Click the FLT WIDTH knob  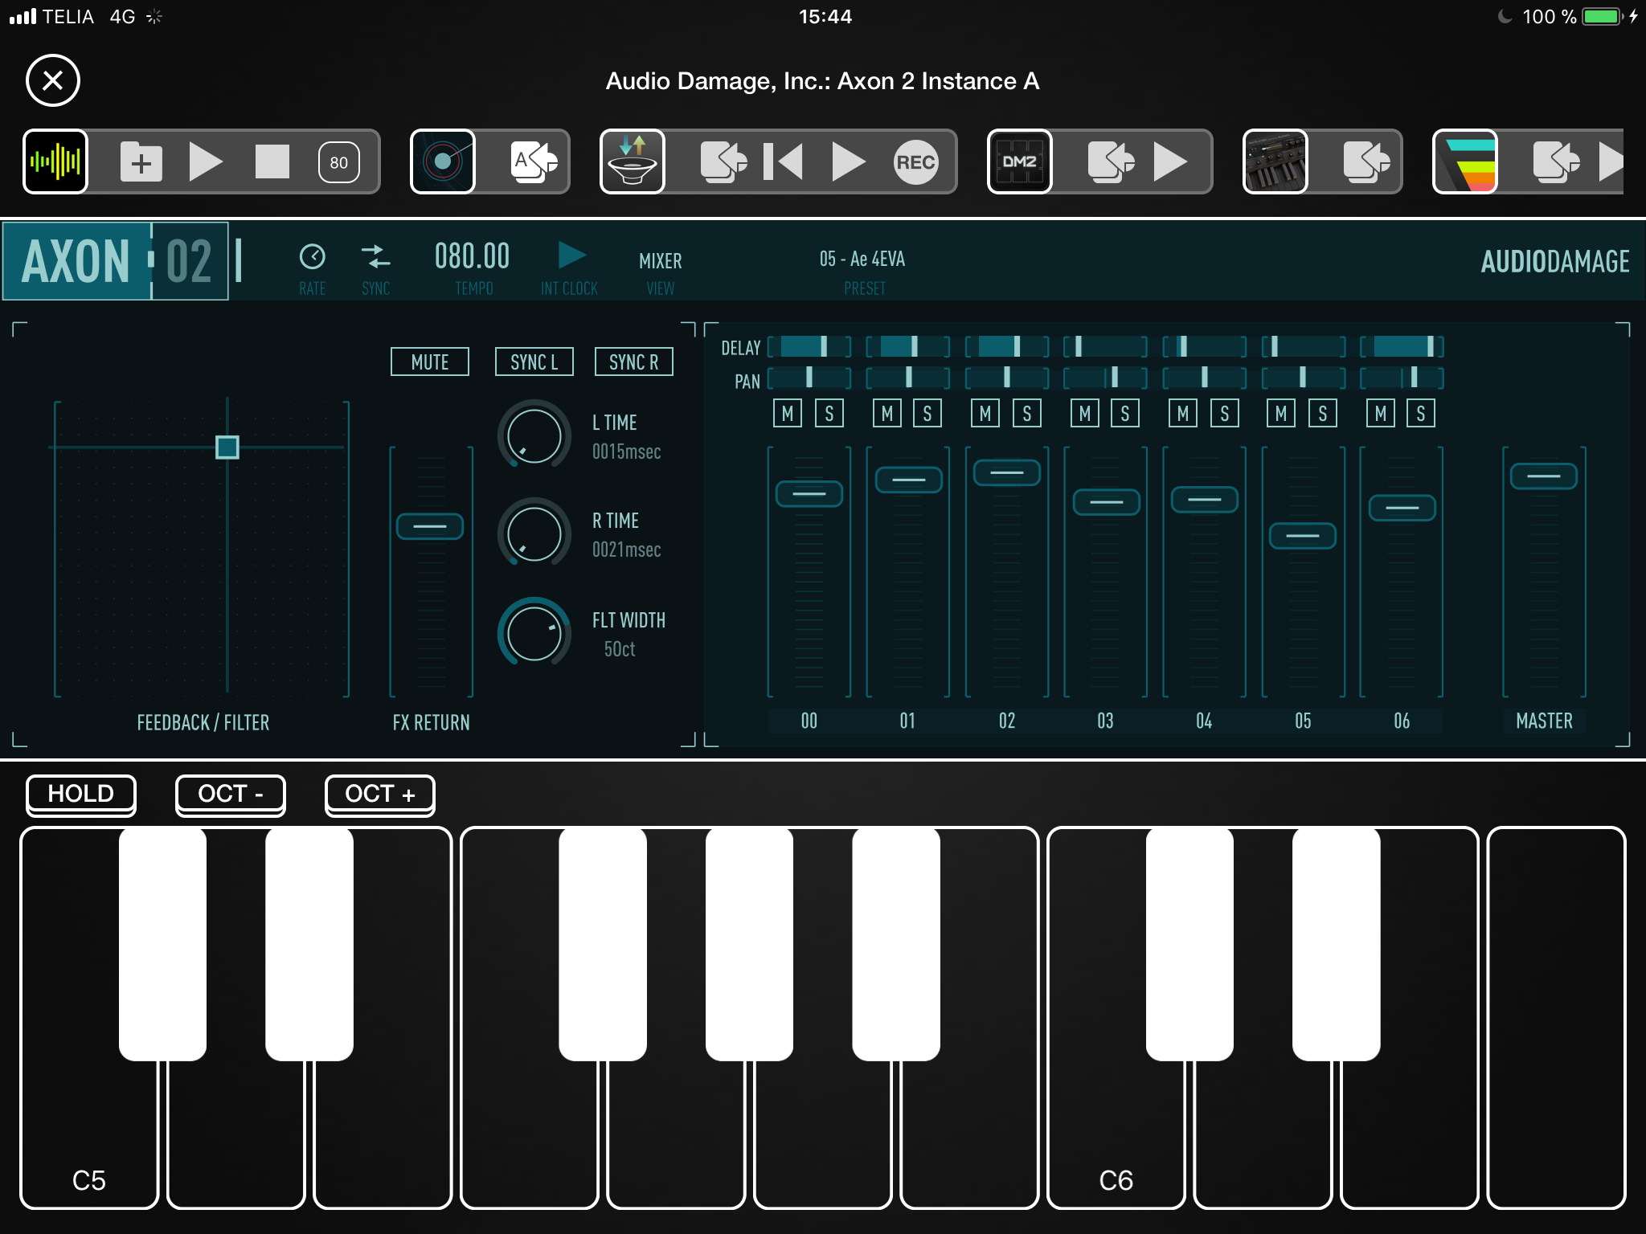[x=534, y=632]
